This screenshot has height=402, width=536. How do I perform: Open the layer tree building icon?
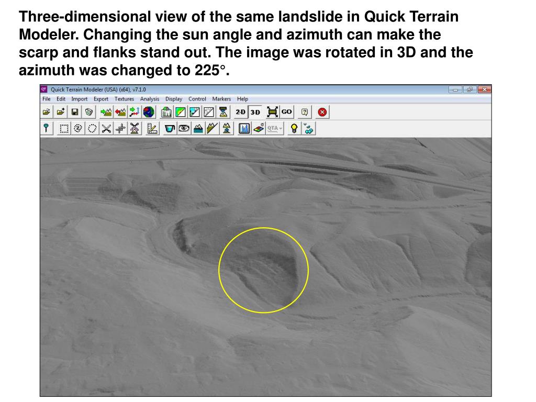coord(166,112)
